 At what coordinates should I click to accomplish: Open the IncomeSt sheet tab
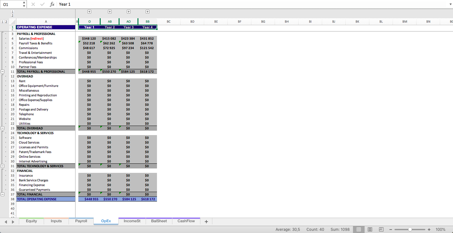[132, 221]
